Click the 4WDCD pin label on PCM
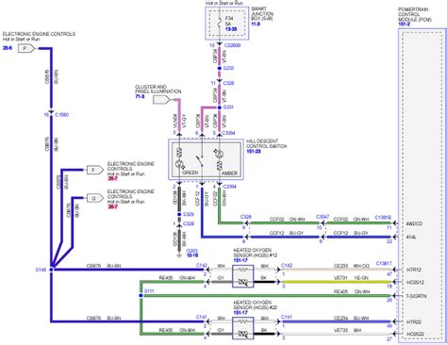Image resolution: width=447 pixels, height=345 pixels. pyautogui.click(x=414, y=223)
